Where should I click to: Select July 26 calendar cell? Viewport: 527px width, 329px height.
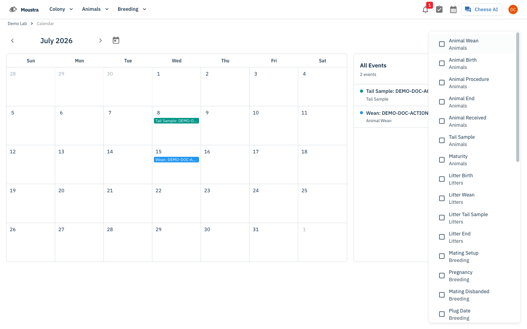(x=30, y=242)
